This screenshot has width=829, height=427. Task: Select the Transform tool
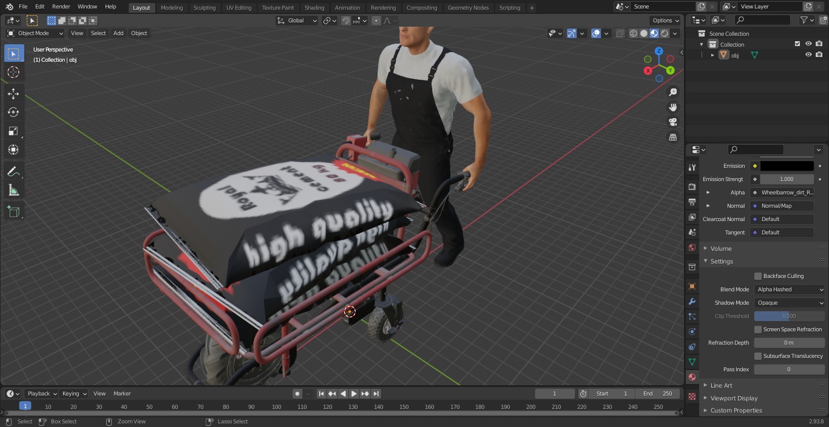[x=13, y=150]
